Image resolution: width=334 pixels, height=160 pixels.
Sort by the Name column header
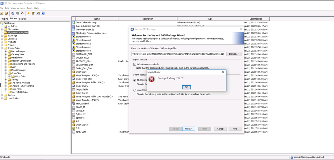[x=97, y=19]
